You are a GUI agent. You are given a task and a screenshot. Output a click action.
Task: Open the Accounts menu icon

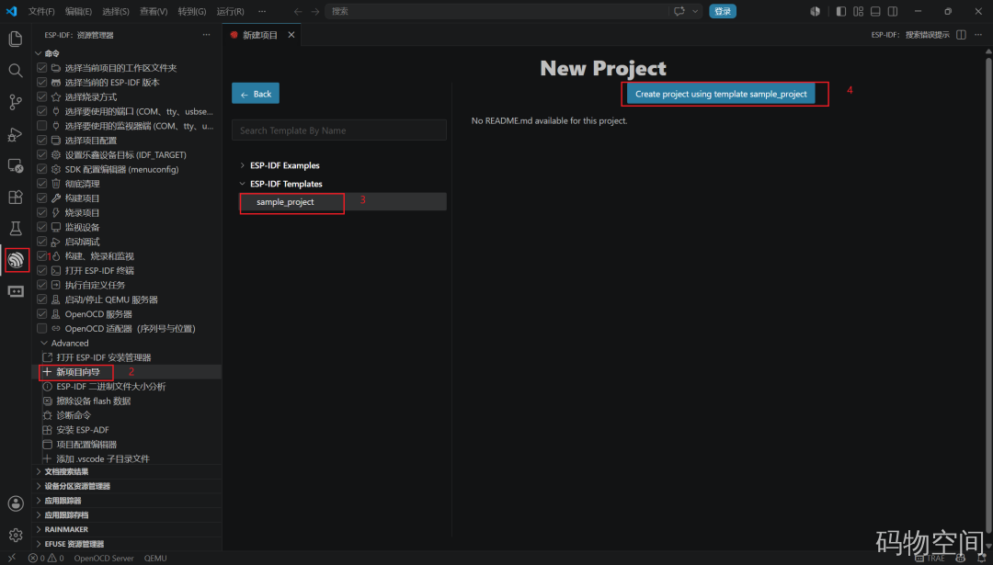point(16,503)
